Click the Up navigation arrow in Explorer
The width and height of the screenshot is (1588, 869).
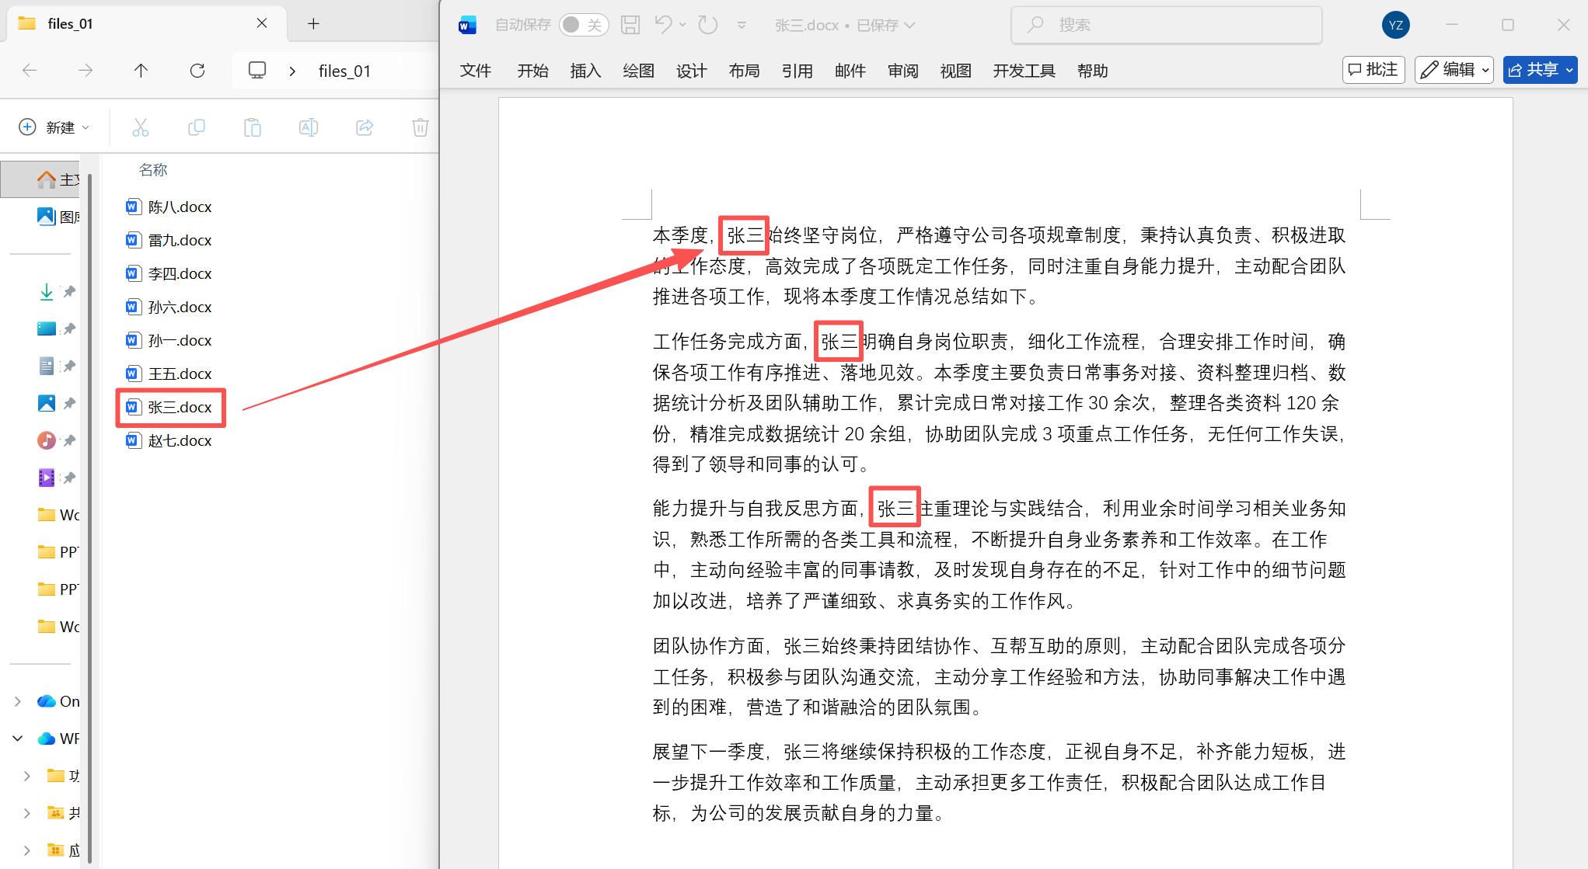click(x=141, y=70)
